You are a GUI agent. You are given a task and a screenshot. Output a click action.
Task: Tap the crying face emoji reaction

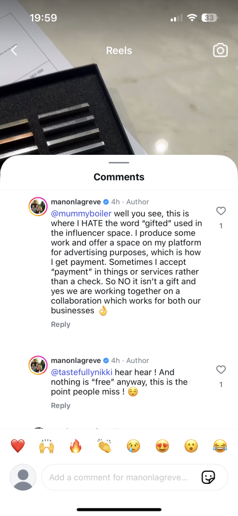click(133, 446)
